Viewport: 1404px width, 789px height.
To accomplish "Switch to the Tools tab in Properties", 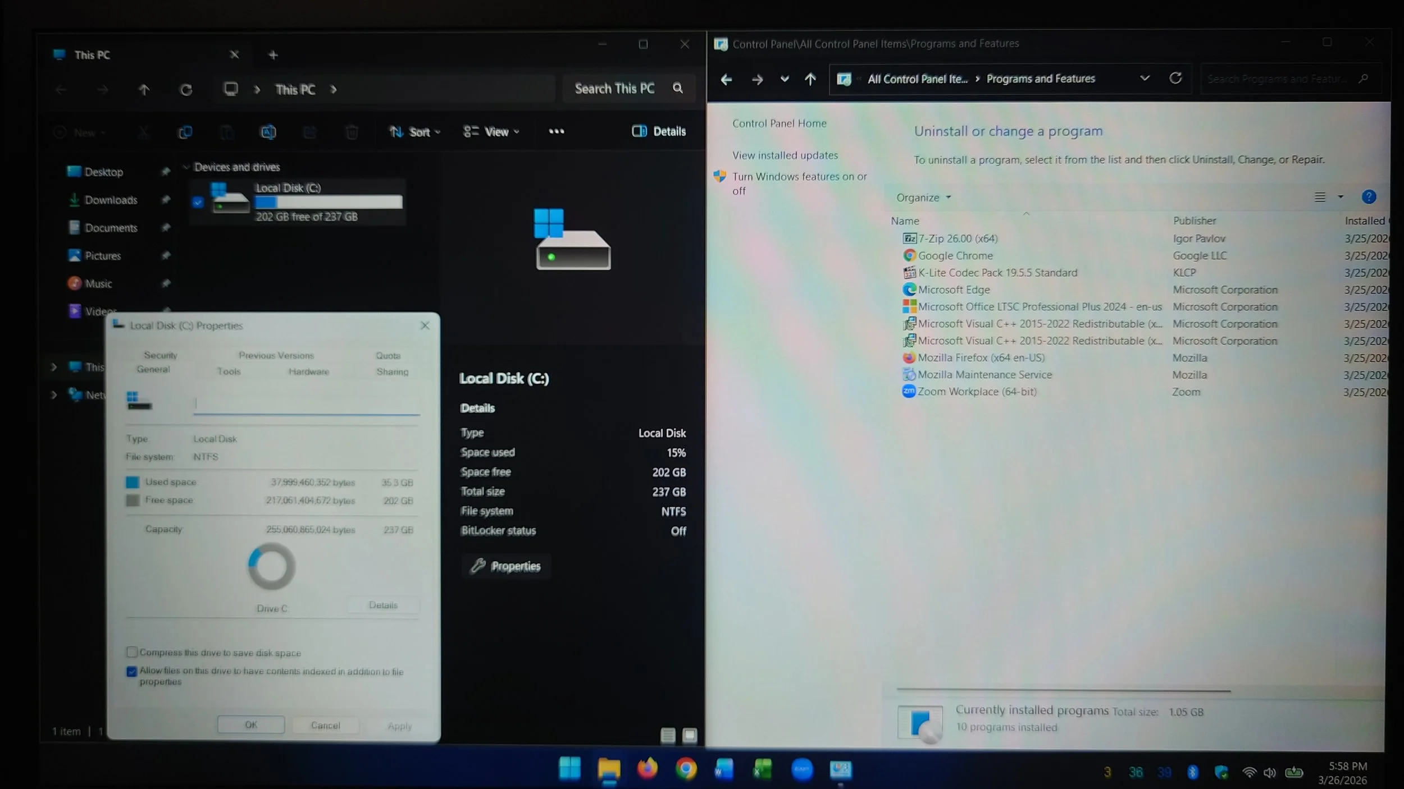I will pyautogui.click(x=229, y=371).
